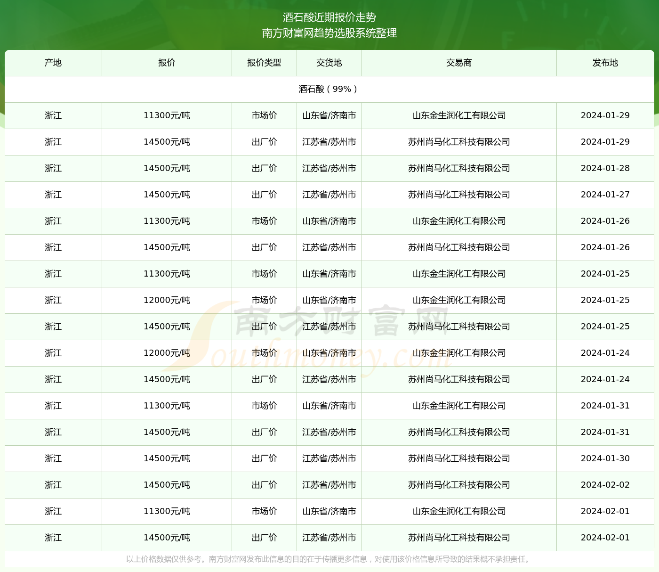Viewport: 659px width, 572px height.
Task: Select the subtitle 南方财富网趋势选股系统整理
Action: click(x=329, y=33)
